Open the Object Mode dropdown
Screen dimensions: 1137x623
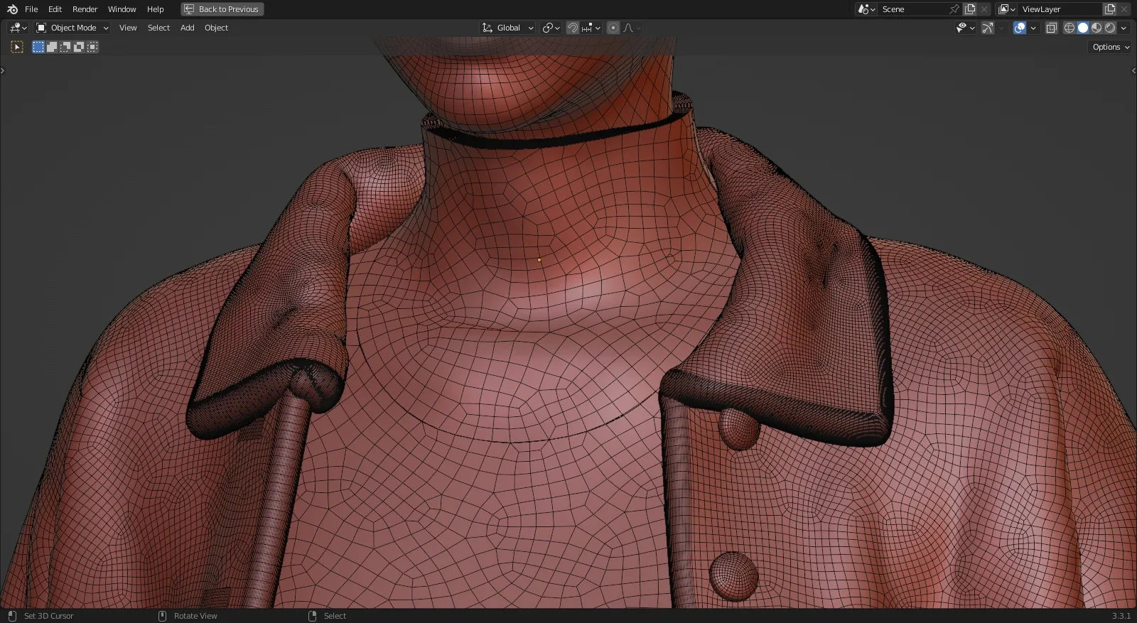coord(72,28)
